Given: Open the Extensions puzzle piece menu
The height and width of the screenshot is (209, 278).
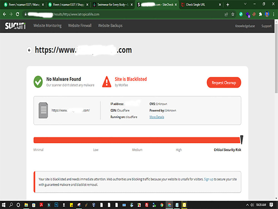Looking at the screenshot, I should tap(260, 14).
